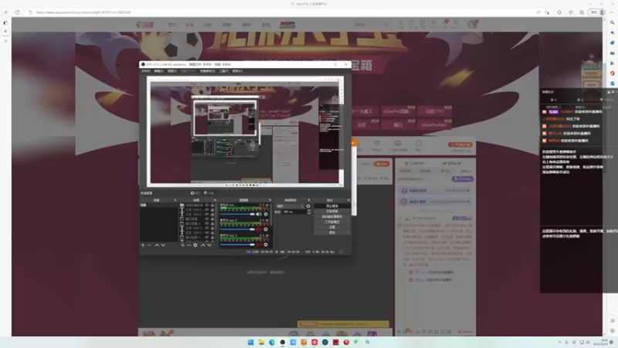Switch to Edge browser on taskbar
This screenshot has width=618, height=348.
coord(272,342)
